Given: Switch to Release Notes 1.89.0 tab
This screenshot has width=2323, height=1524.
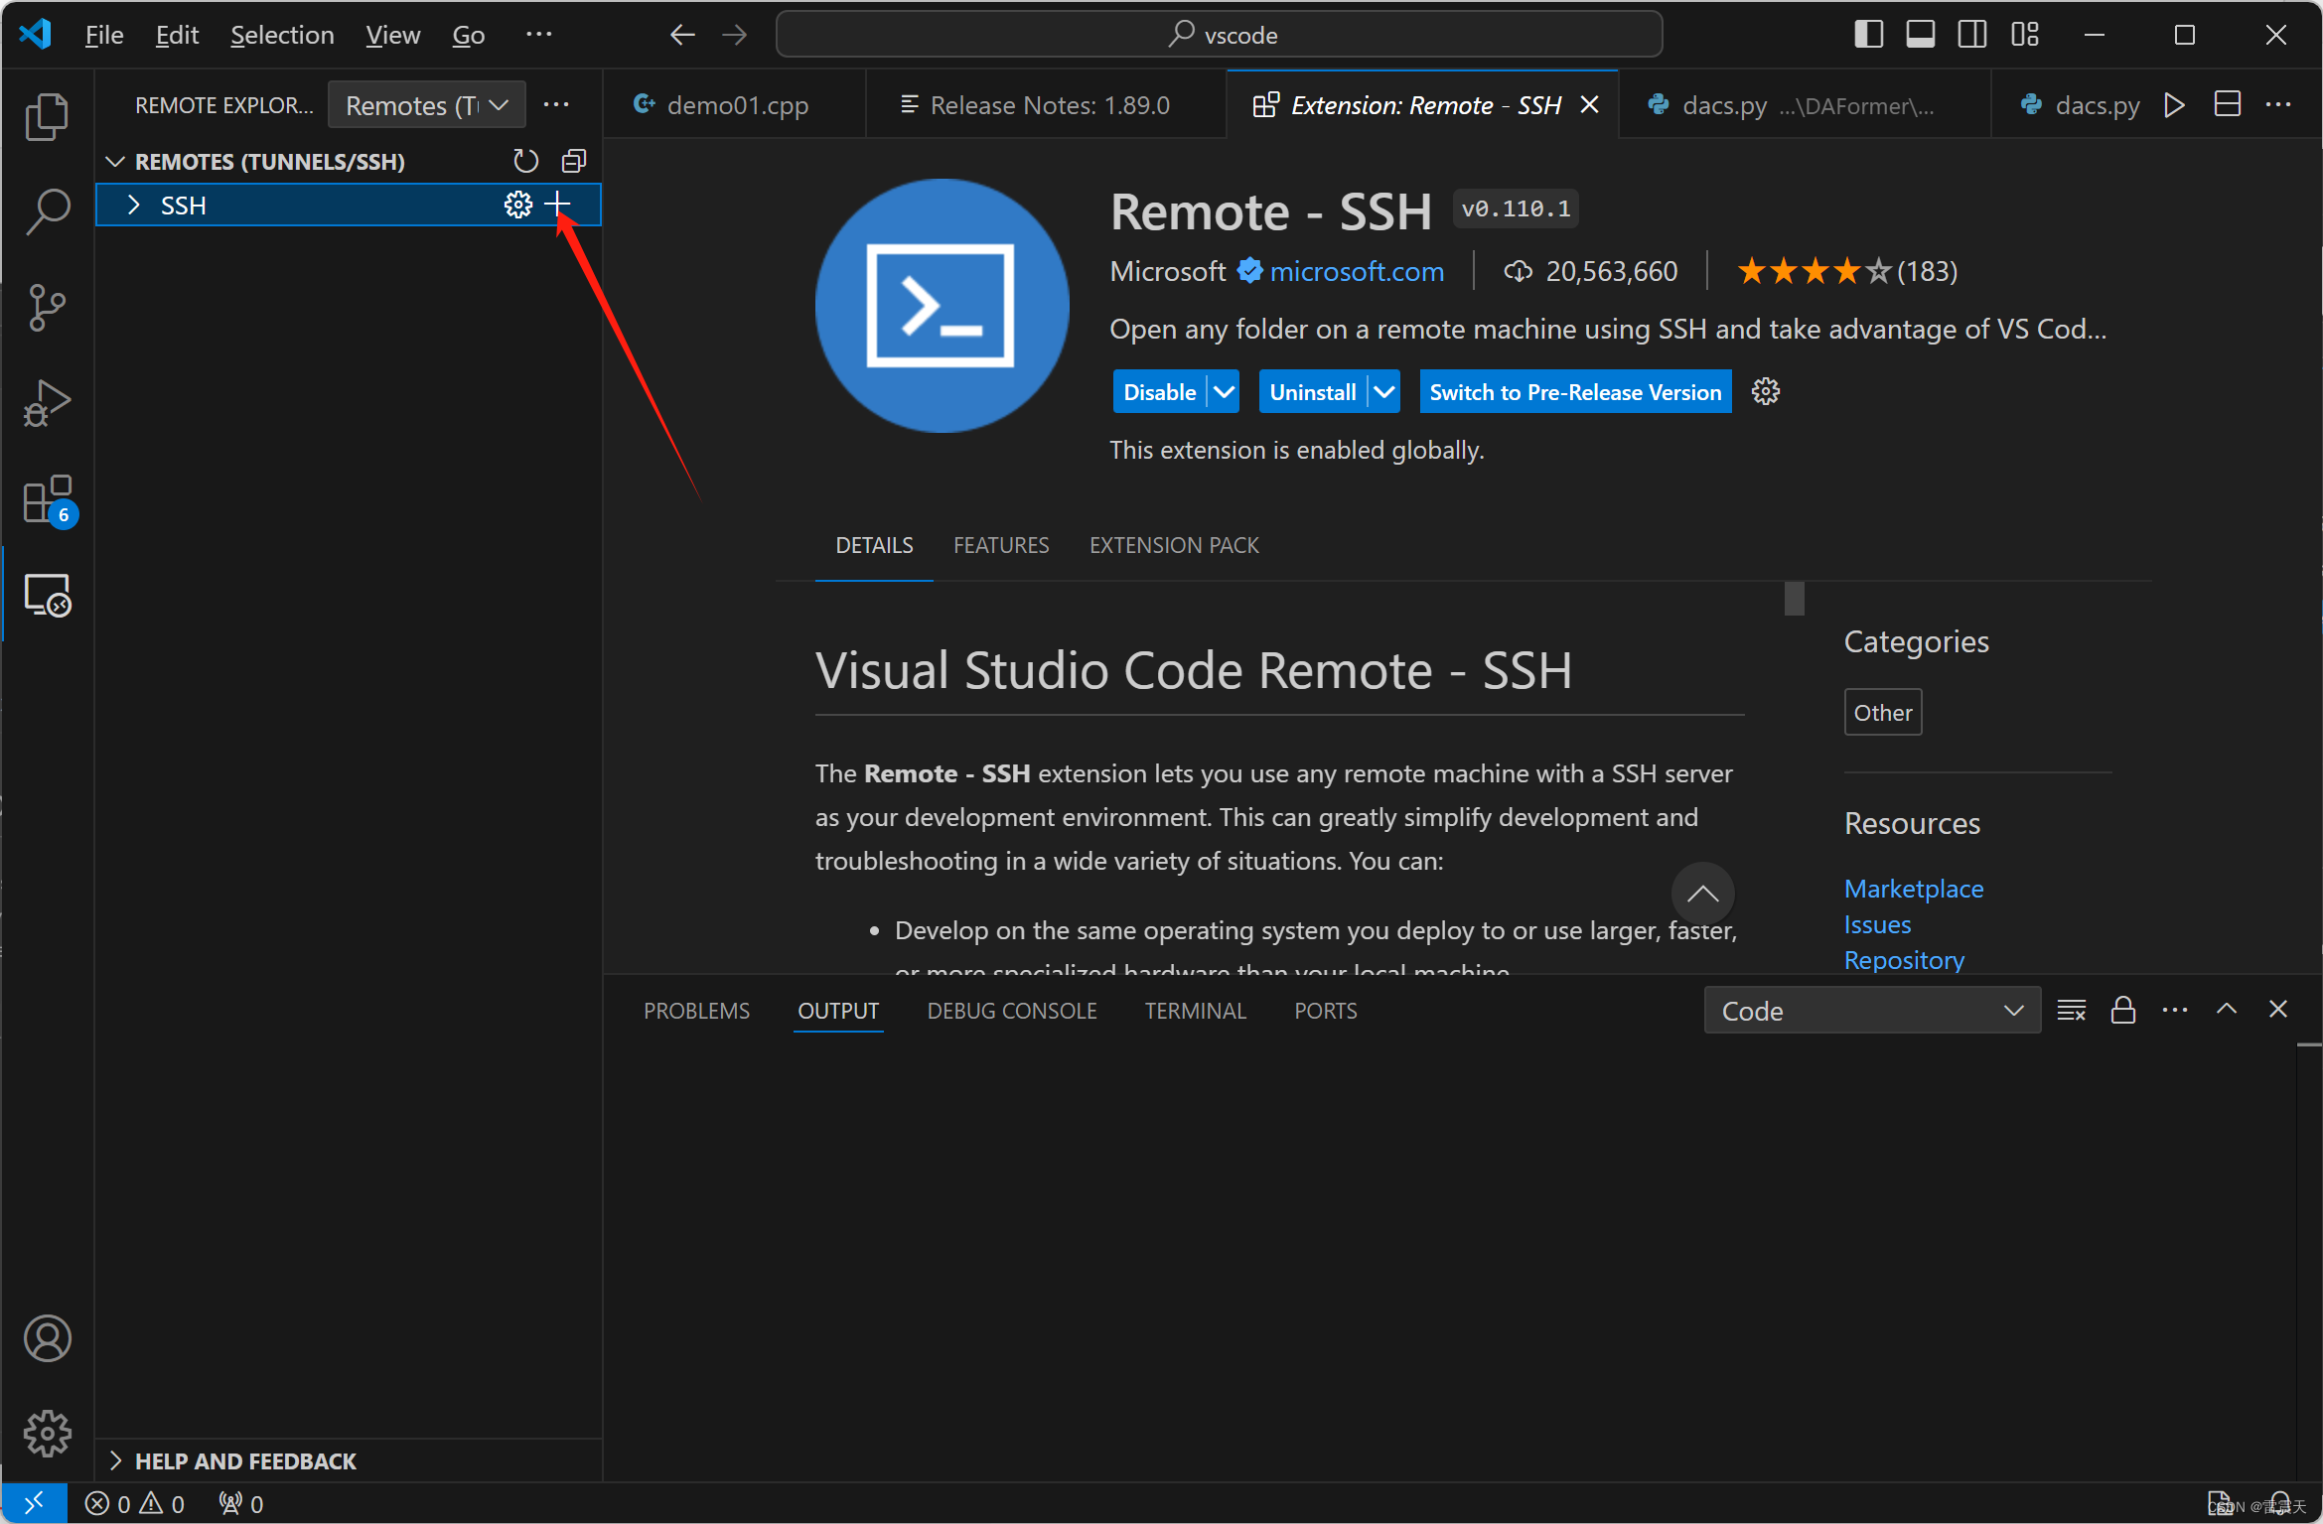Looking at the screenshot, I should pos(1046,105).
